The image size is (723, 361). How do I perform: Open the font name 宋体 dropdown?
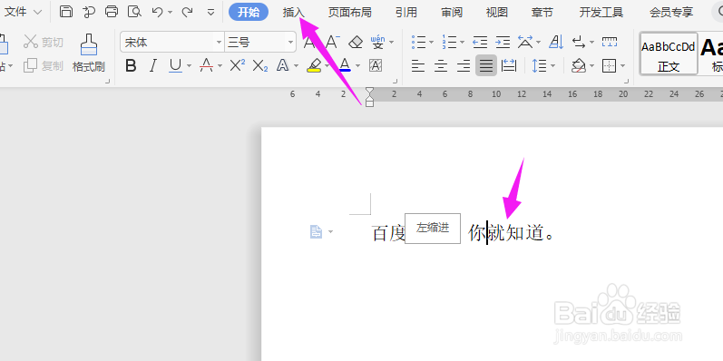[219, 43]
